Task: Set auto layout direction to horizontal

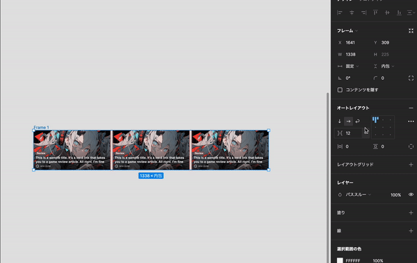Action: click(x=348, y=121)
